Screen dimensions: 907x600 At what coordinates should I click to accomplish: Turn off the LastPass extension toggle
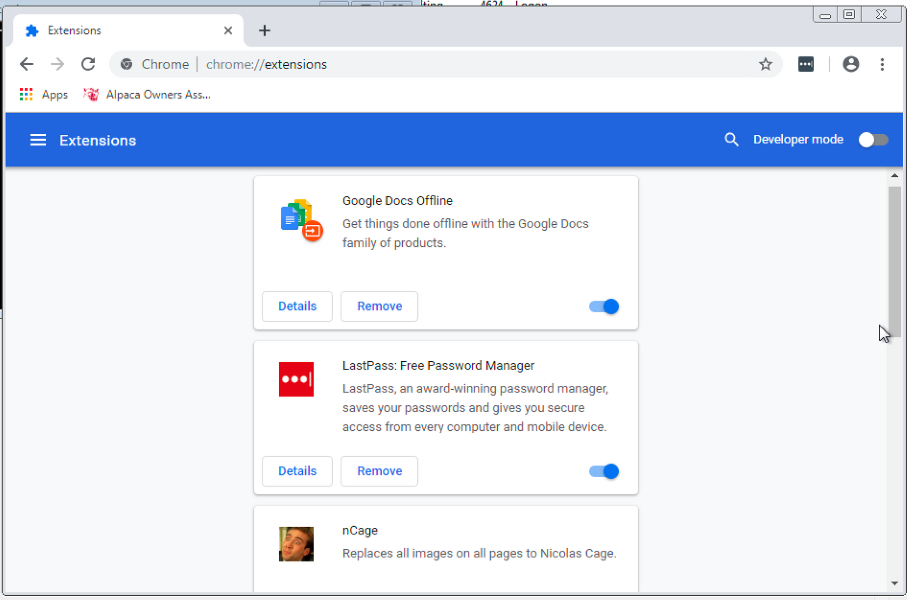(604, 471)
